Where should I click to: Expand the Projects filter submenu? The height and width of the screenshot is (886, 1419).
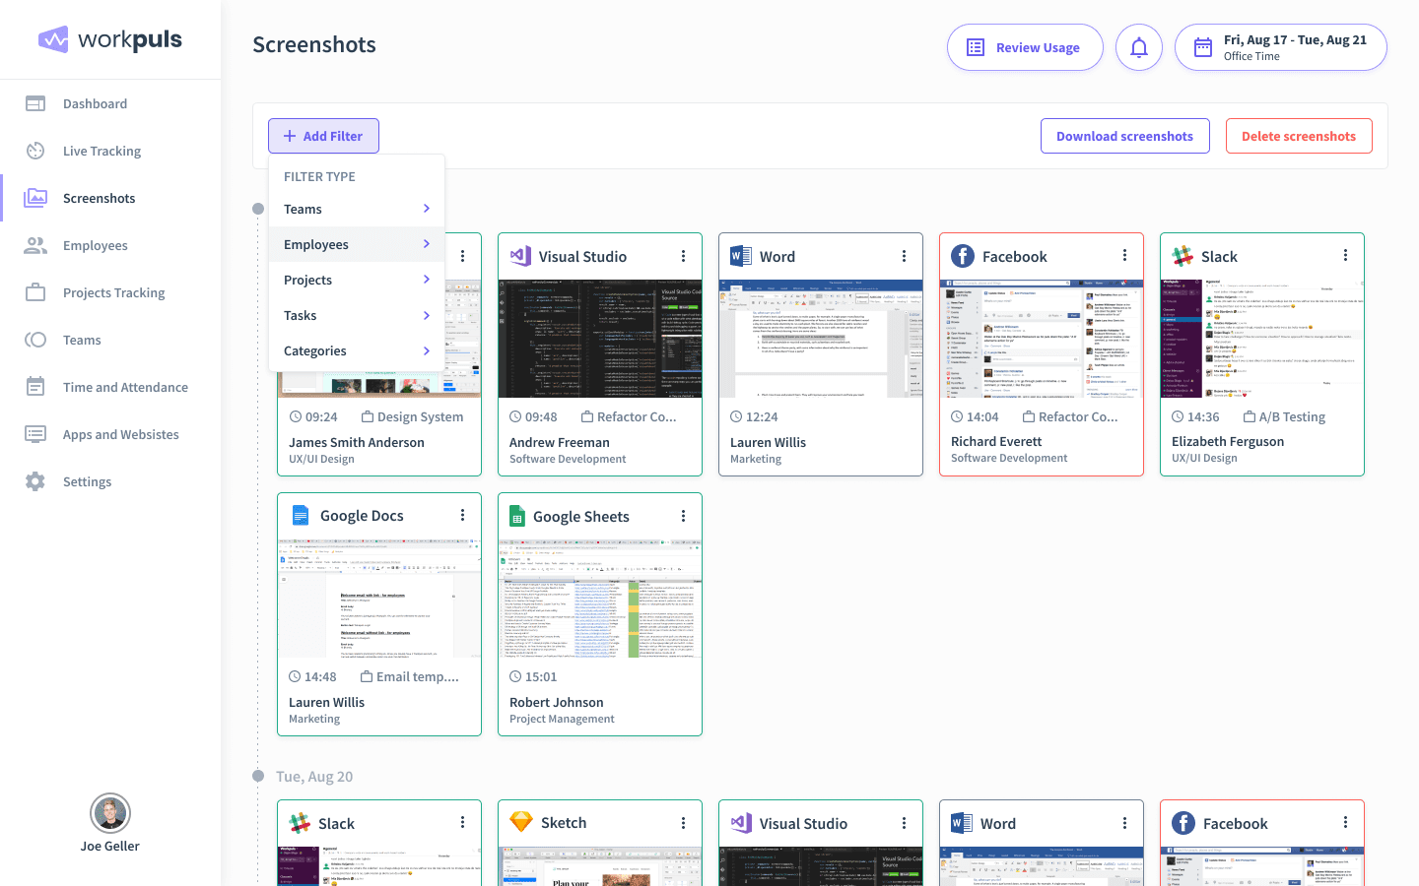point(356,280)
